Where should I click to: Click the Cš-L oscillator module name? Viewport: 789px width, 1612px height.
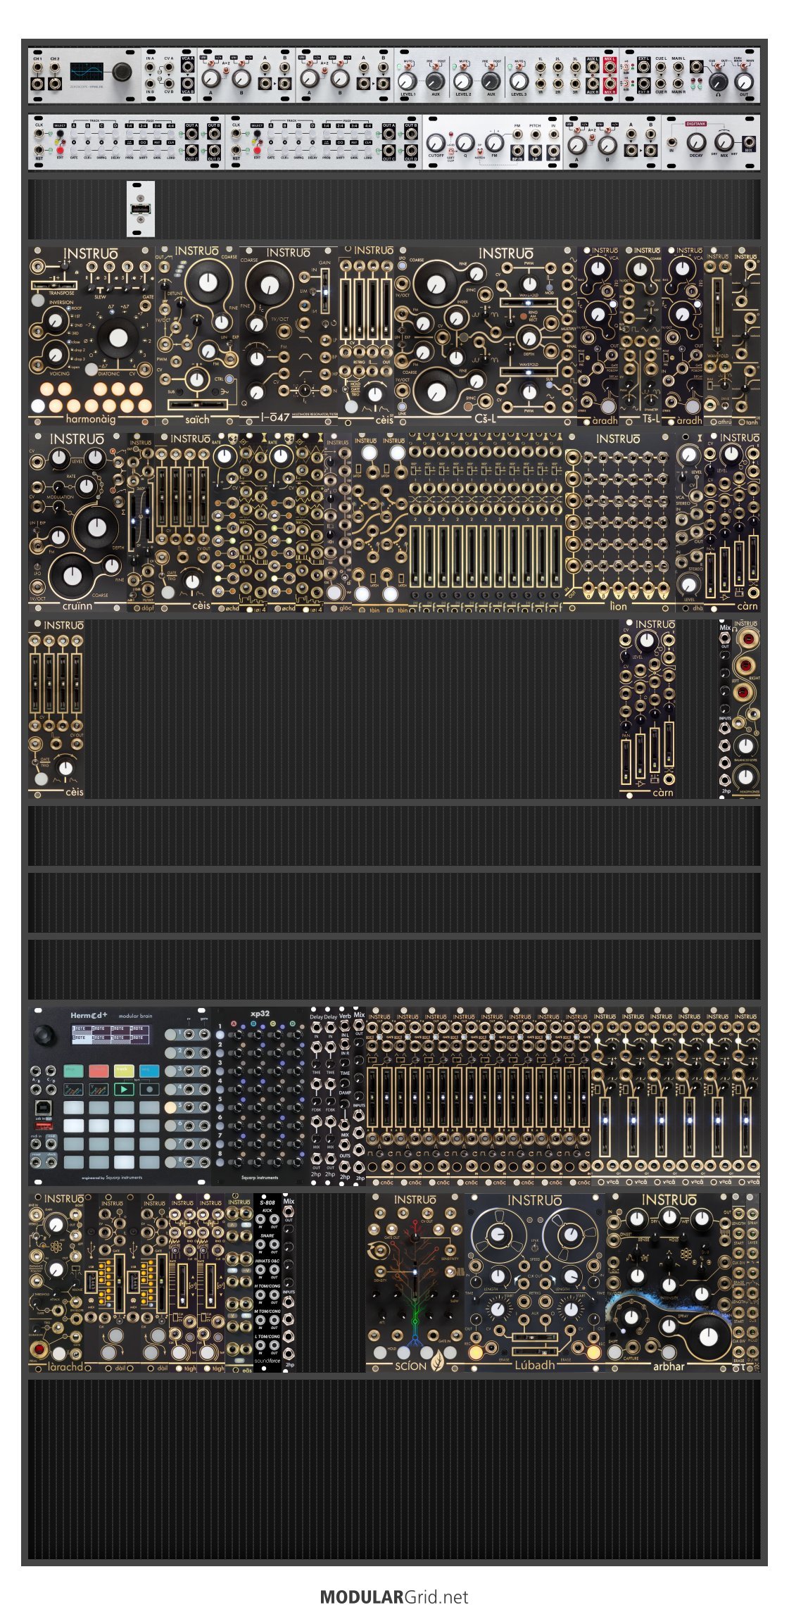485,418
